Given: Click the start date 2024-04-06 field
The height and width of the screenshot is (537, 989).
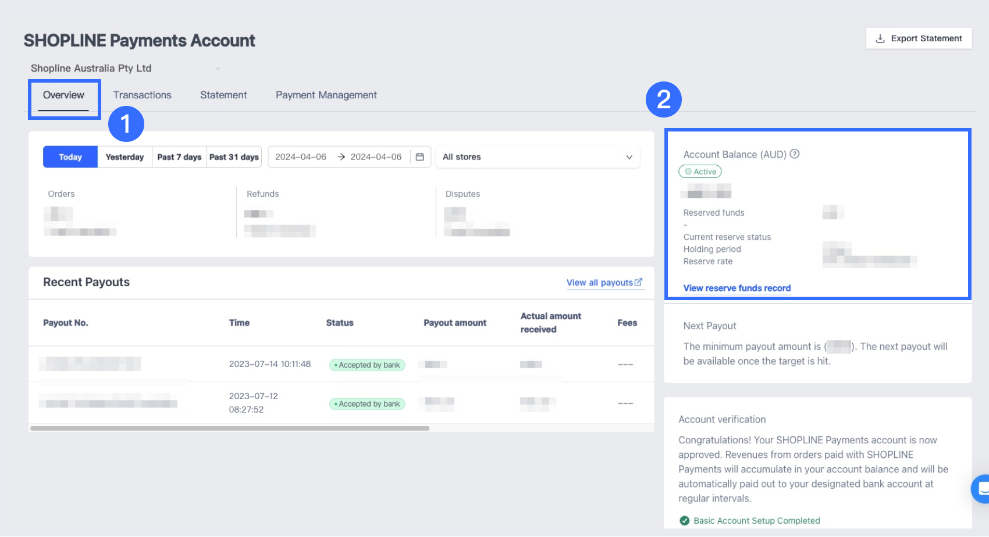Looking at the screenshot, I should 301,157.
